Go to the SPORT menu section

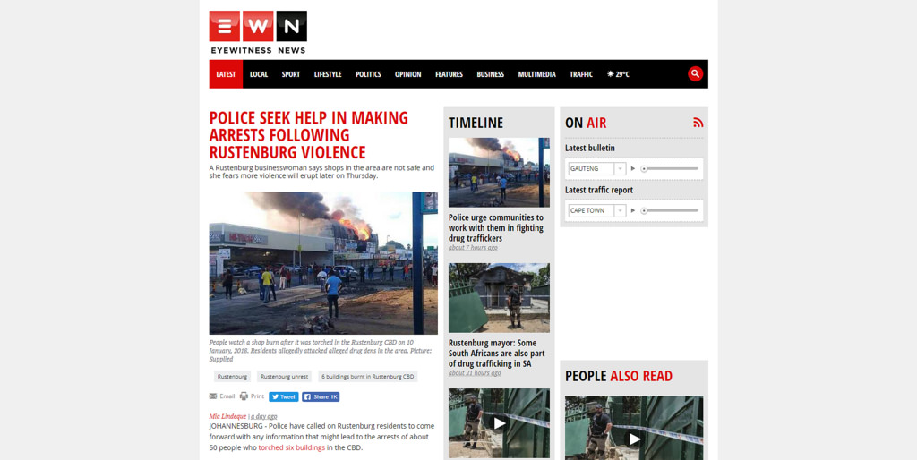pyautogui.click(x=291, y=74)
